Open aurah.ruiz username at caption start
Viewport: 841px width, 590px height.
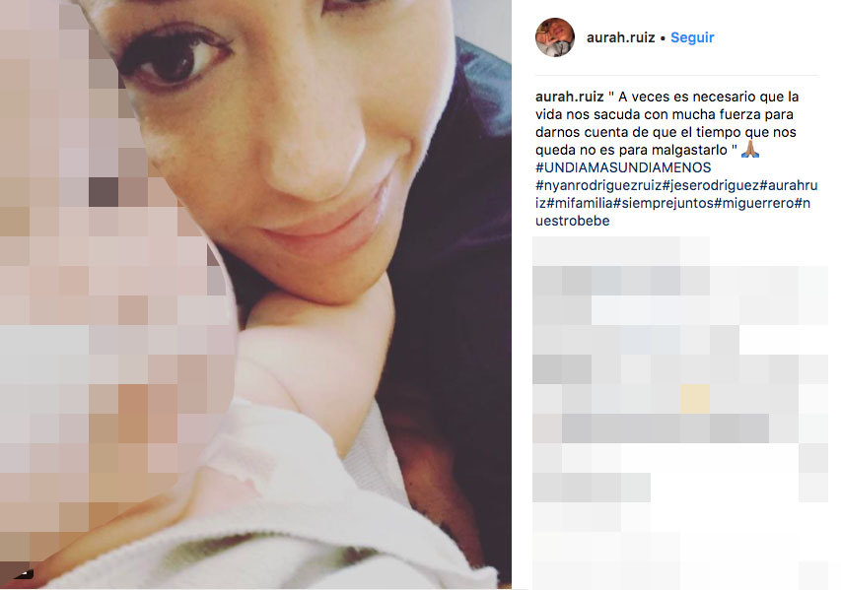click(x=570, y=97)
